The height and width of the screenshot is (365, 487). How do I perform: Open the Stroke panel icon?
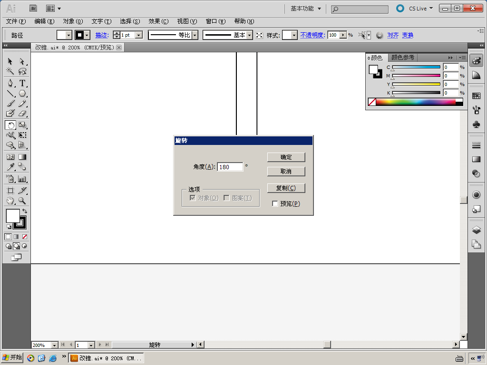476,145
